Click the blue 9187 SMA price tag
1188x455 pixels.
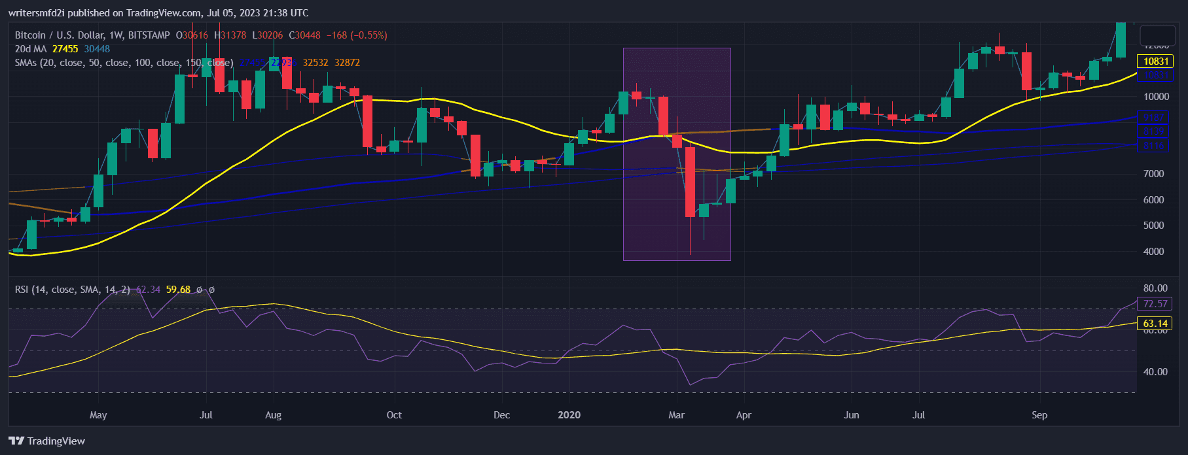[1153, 118]
